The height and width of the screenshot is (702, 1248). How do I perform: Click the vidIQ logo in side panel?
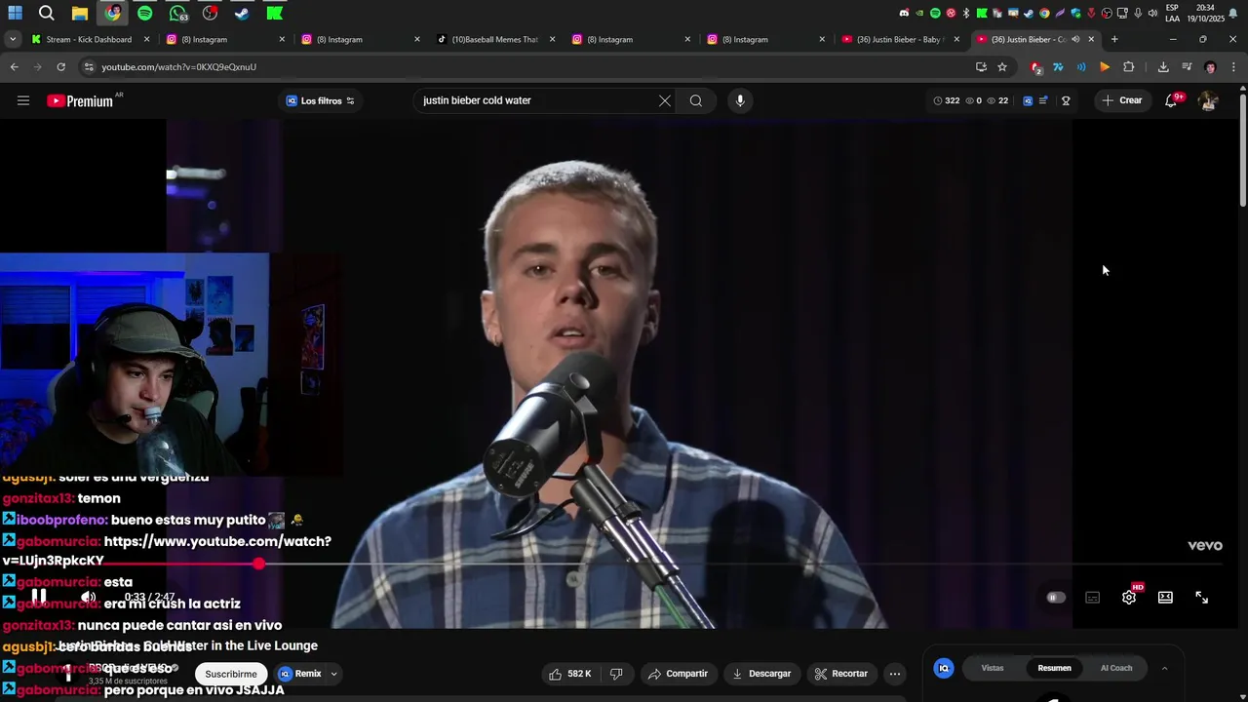943,668
